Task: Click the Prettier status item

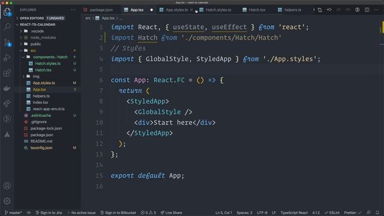Action: point(353,213)
